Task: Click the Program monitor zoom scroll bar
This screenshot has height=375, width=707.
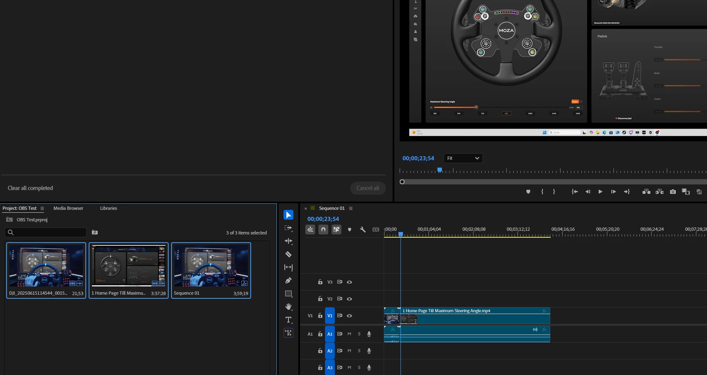Action: (554, 182)
